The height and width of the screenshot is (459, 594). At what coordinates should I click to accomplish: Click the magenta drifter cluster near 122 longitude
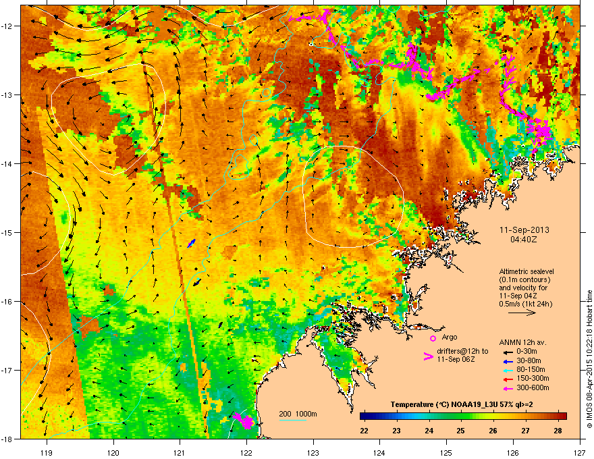click(244, 421)
